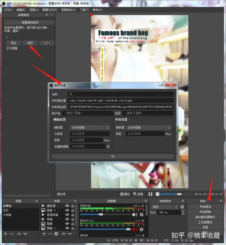Screen dimensions: 226x245
Task: Float the 转场特效 dock panel
Action: click(x=183, y=201)
